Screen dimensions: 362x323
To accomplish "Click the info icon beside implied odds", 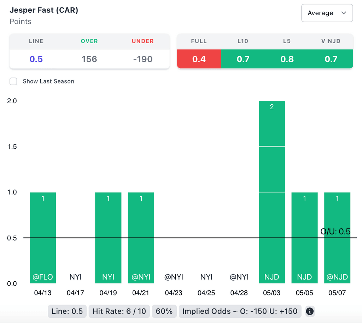I will [x=310, y=311].
